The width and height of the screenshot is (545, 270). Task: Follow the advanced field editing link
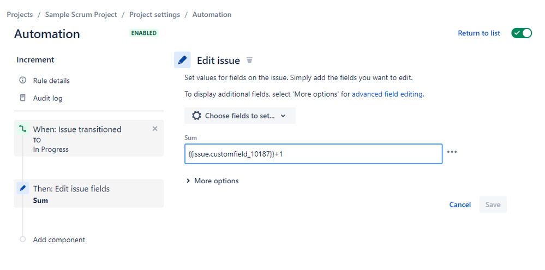(387, 94)
